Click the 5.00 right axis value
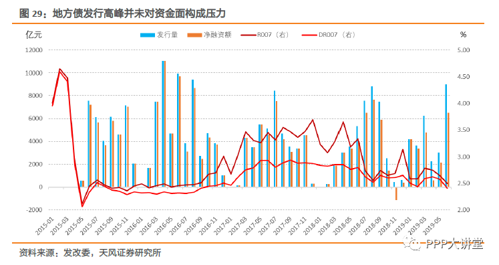 [x=464, y=50]
